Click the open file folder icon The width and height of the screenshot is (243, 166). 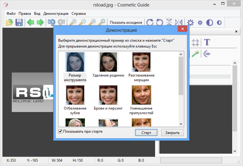tap(10, 23)
